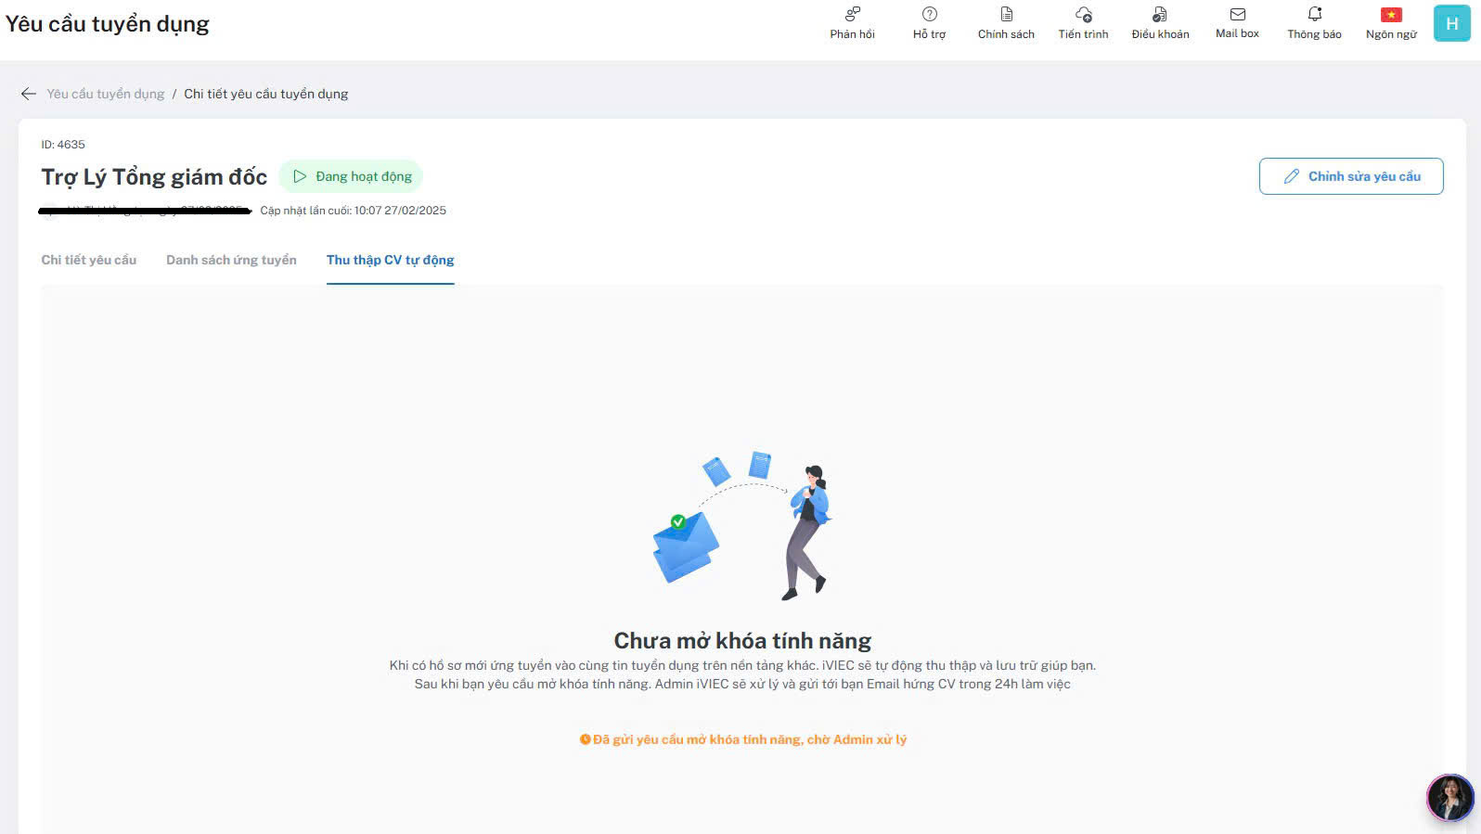The width and height of the screenshot is (1481, 834).
Task: Click the pencil icon on edit button
Action: coord(1291,176)
